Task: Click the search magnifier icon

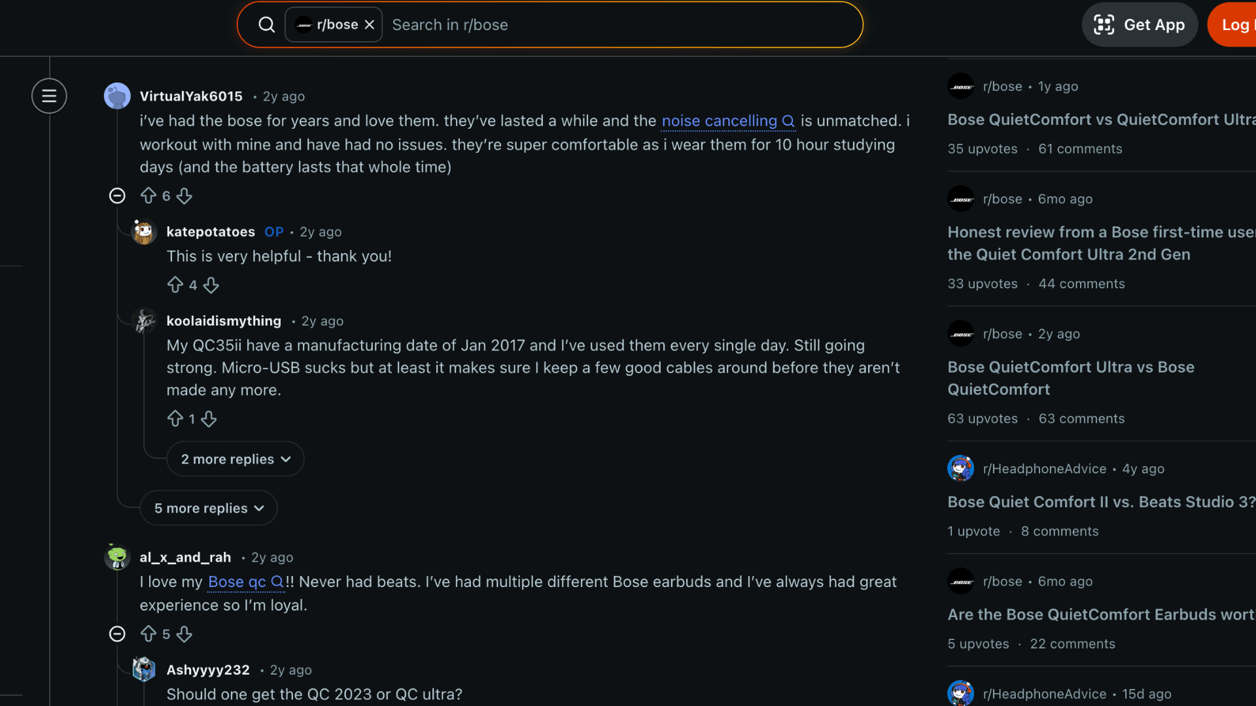Action: [267, 24]
